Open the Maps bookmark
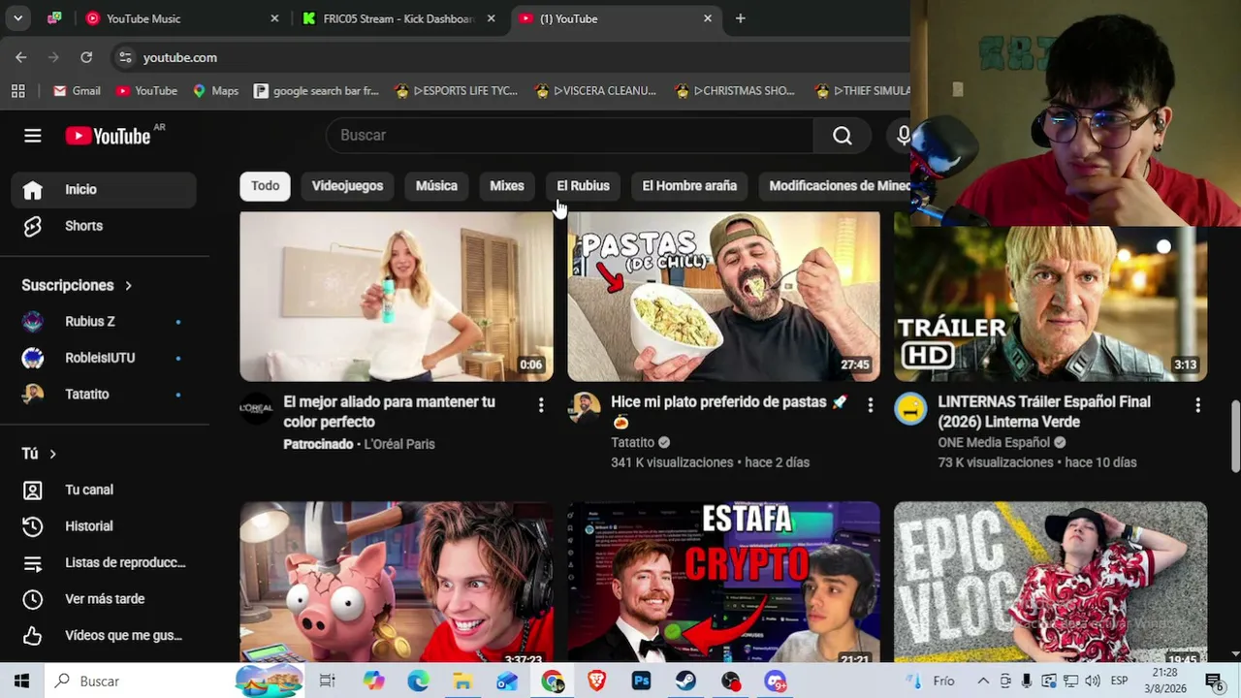 point(215,90)
